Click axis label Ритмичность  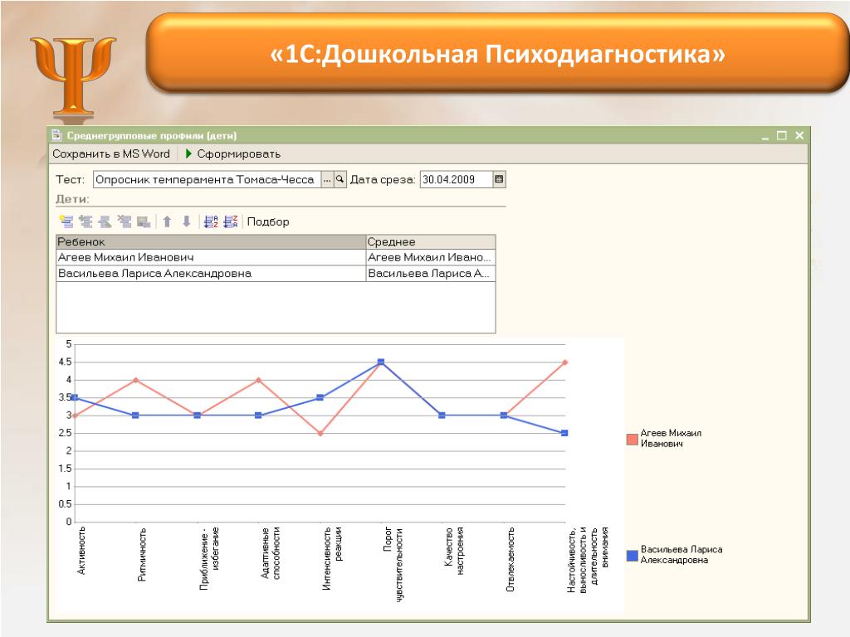click(142, 553)
